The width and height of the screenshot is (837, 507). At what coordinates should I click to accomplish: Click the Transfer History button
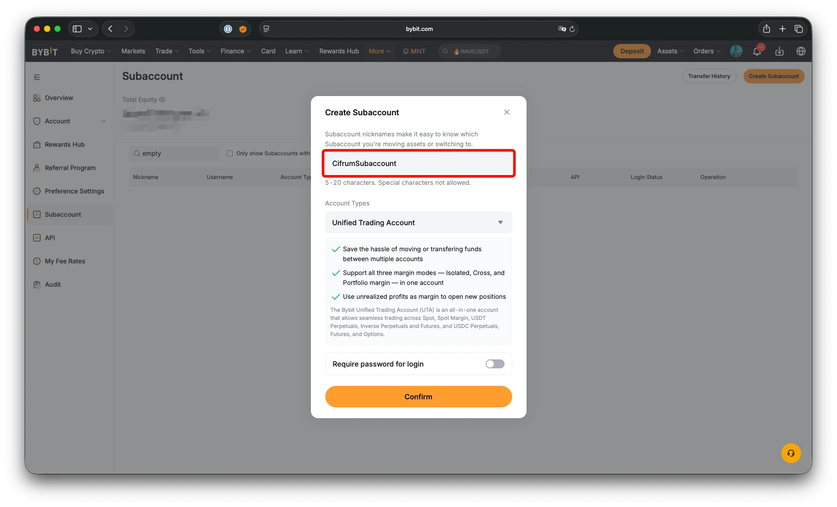pos(709,76)
